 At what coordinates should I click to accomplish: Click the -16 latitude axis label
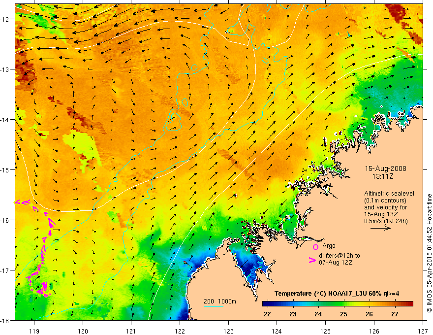(5, 220)
